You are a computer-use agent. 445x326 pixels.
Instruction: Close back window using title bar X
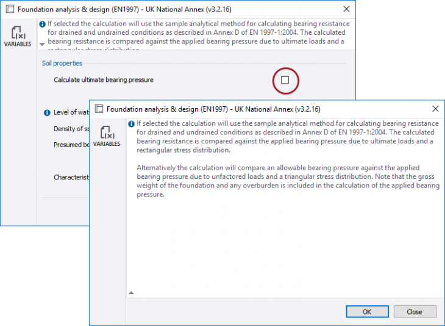tap(346, 9)
